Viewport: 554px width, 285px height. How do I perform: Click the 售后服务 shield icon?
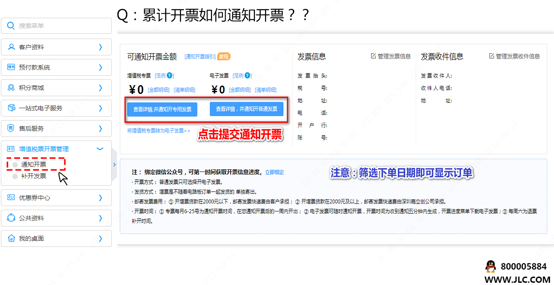pos(12,129)
